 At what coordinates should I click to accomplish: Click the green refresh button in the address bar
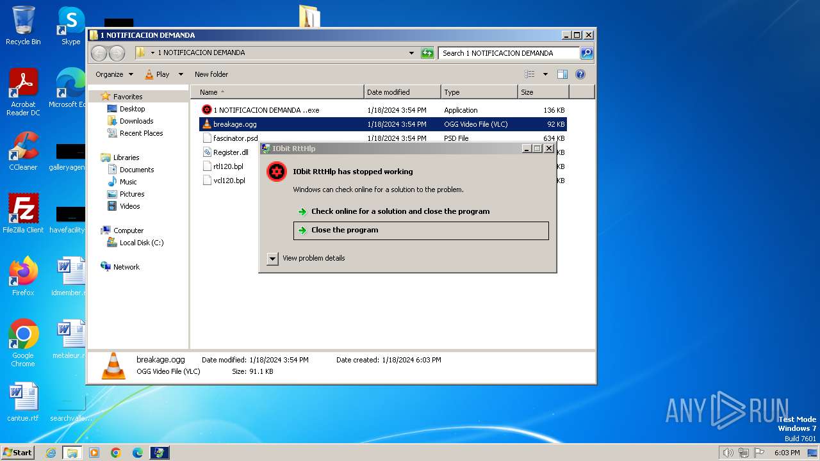tap(427, 53)
